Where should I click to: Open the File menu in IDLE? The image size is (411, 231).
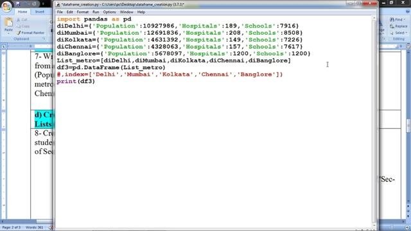(x=60, y=12)
